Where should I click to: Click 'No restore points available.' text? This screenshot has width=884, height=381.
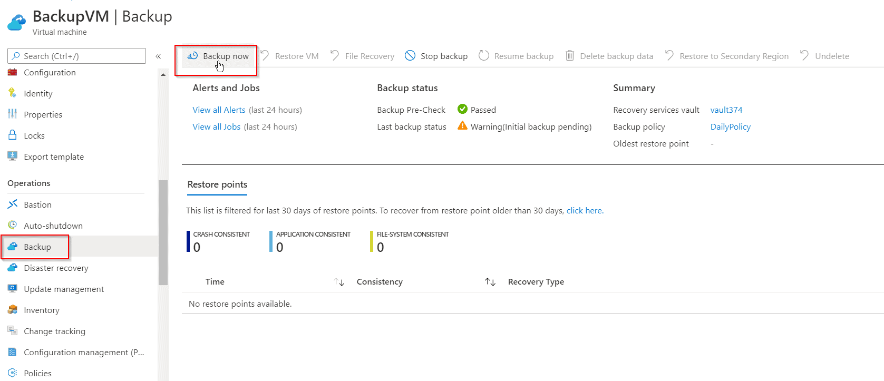(x=240, y=304)
